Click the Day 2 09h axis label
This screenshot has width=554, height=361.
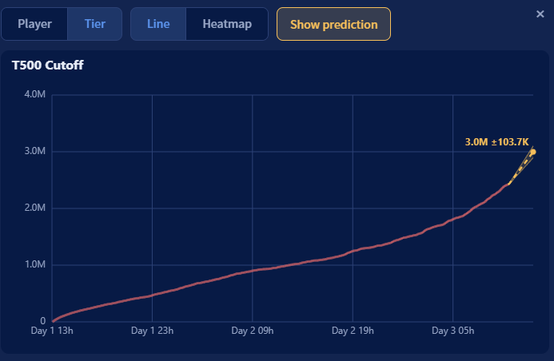click(x=253, y=331)
